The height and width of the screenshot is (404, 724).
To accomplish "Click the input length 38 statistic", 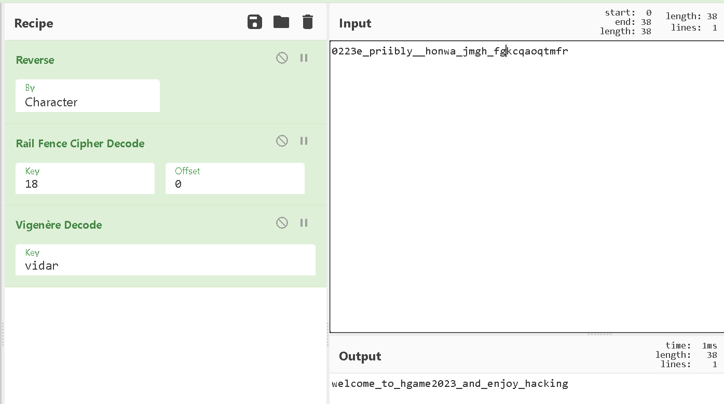I will tap(691, 17).
